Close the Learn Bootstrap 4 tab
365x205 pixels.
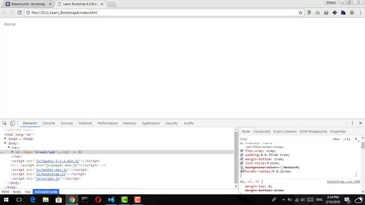point(102,4)
